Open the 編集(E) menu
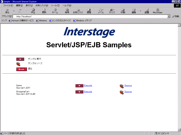 click(x=19, y=5)
